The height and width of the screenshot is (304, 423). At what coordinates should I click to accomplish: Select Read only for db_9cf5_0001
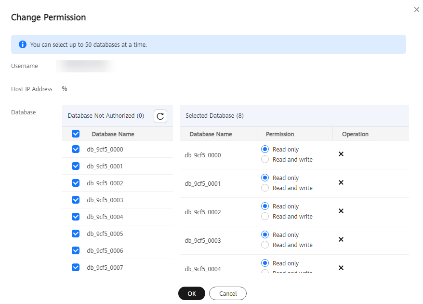pos(265,178)
